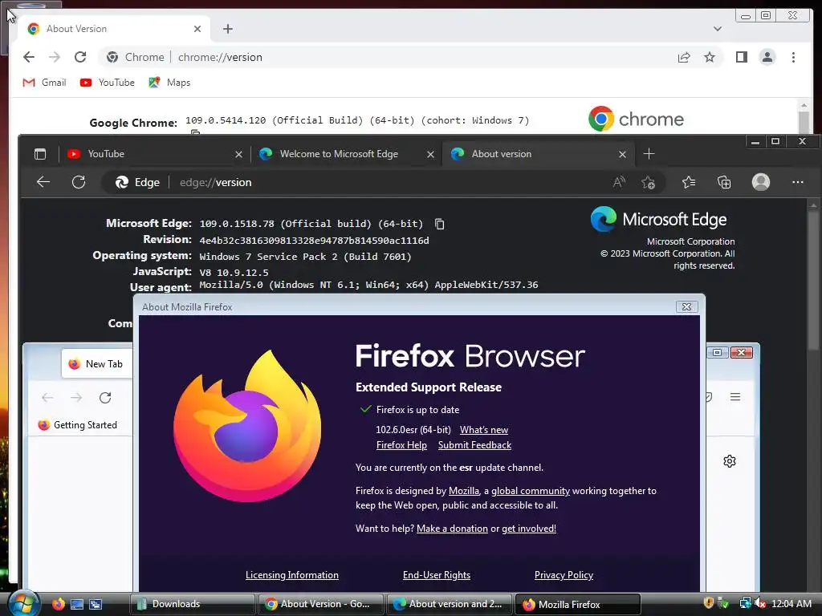
Task: Click Chrome's forward arrow button
Action: tap(55, 57)
